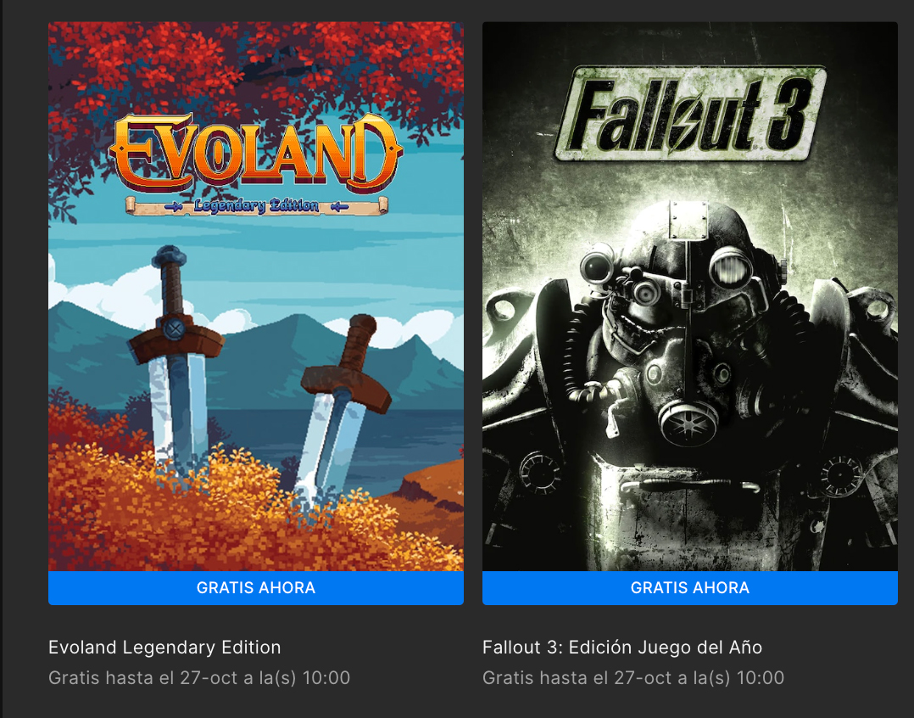Click GRATIS AHORA banner under Evoland

pyautogui.click(x=256, y=588)
